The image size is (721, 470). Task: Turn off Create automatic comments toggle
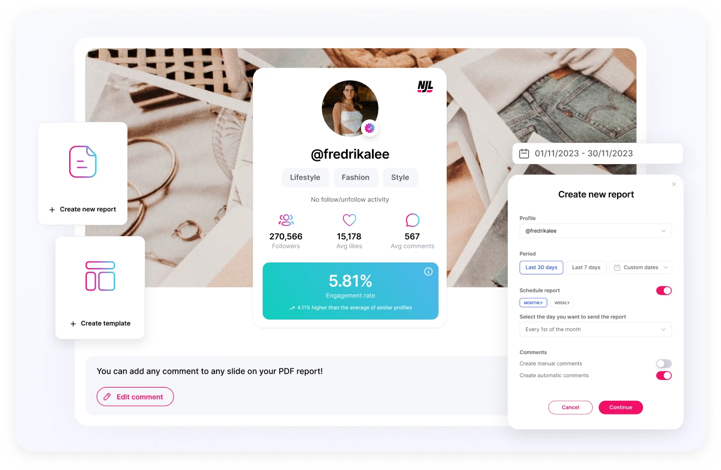coord(664,376)
